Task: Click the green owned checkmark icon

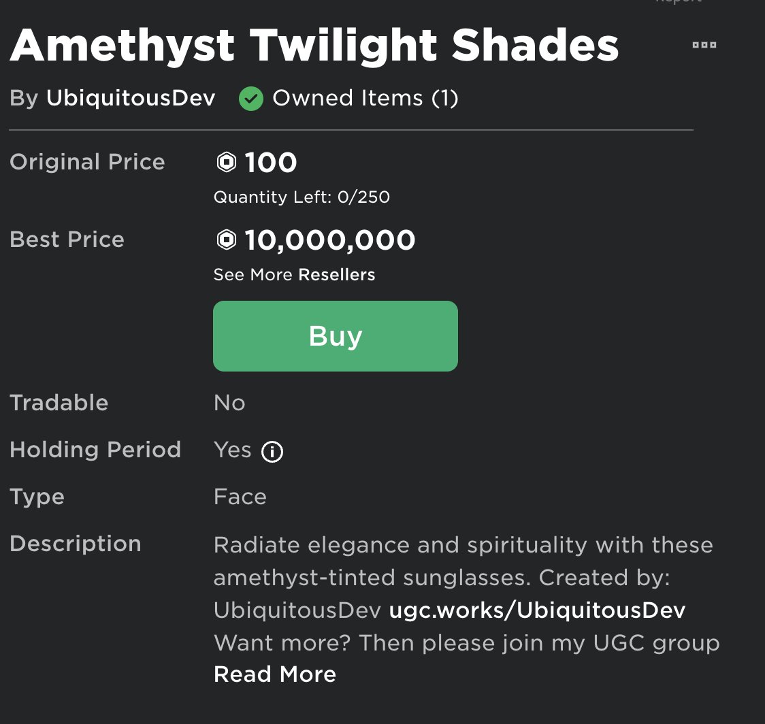Action: (251, 99)
